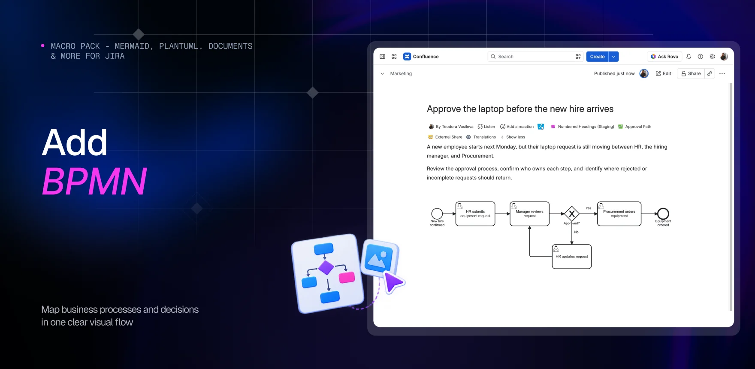Select the 'Equipment ordered' end event circle
Viewport: 755px width, 369px height.
point(663,214)
